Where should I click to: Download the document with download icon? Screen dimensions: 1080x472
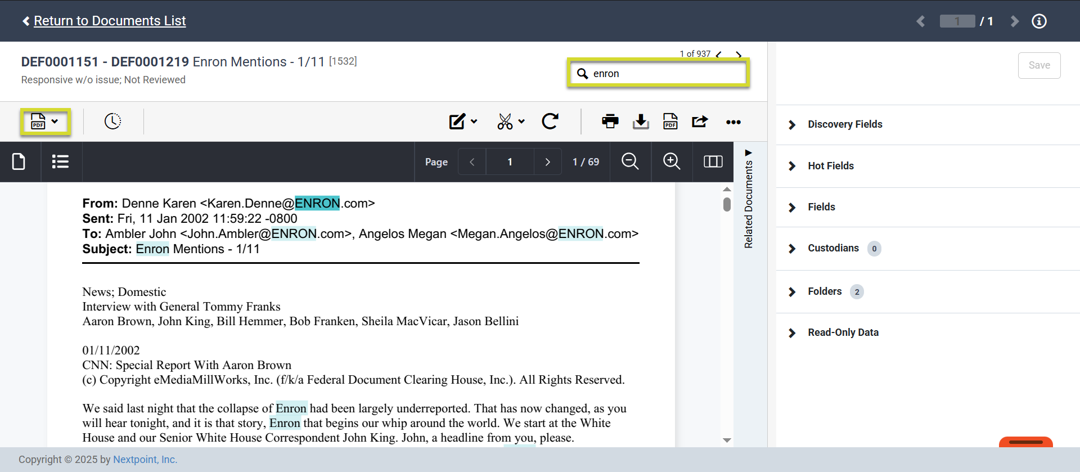click(641, 122)
